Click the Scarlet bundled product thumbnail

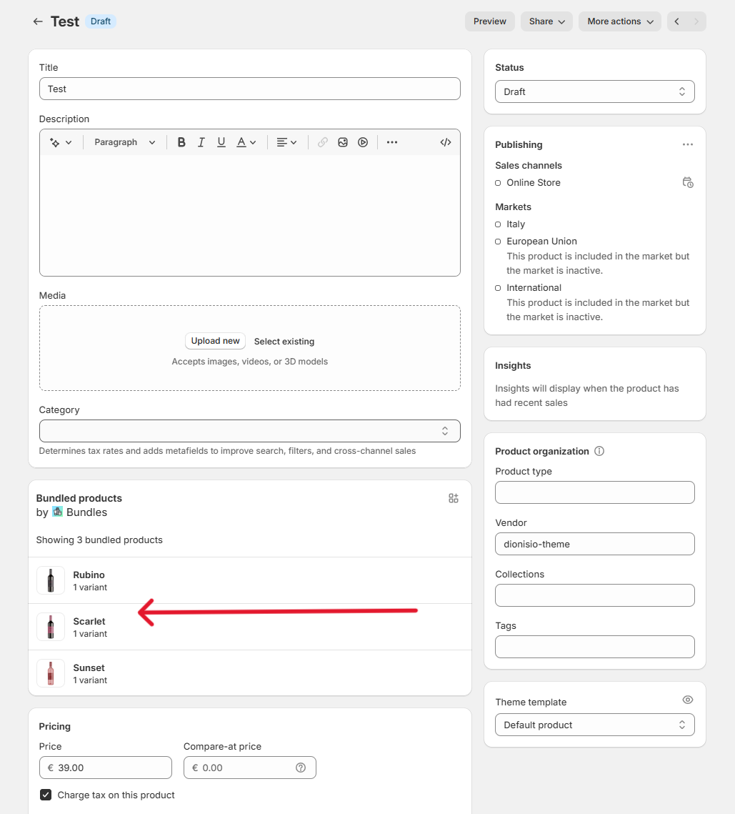click(x=51, y=627)
